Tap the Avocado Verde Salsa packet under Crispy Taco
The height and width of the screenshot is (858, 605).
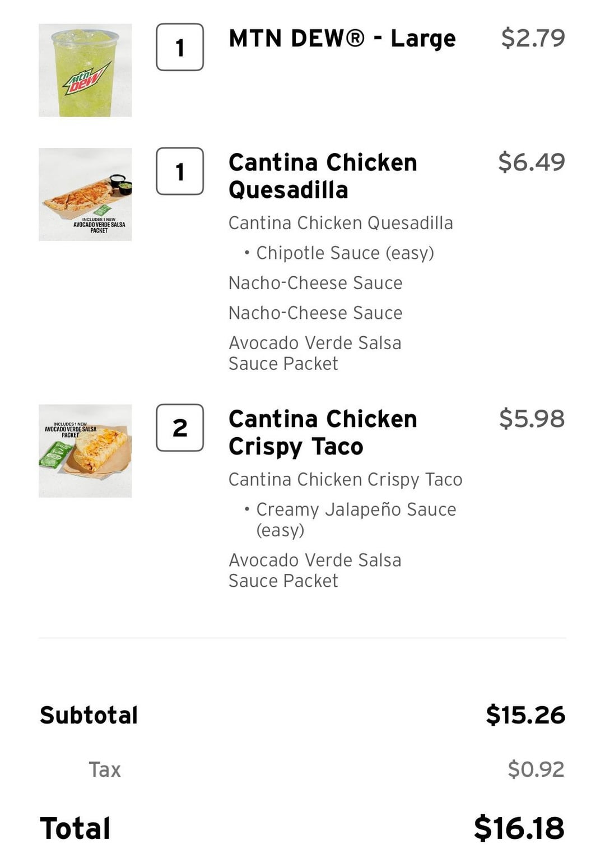pos(315,570)
